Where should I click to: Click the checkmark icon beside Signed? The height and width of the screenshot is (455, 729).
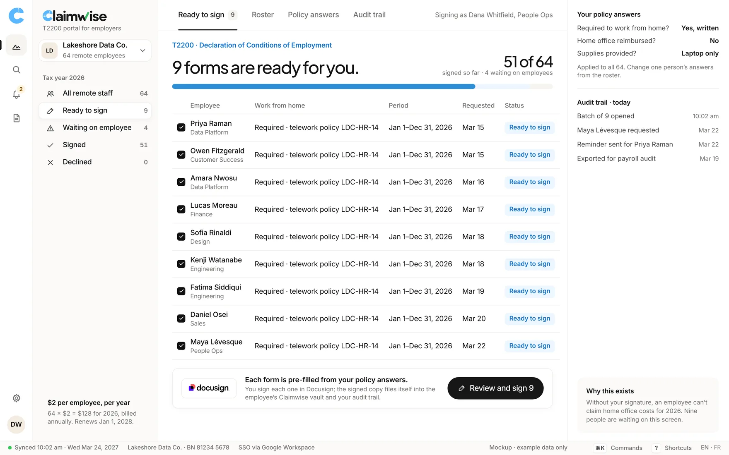point(50,145)
